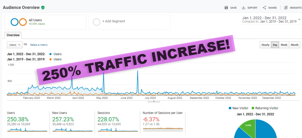Switch chart granularity to Month
302x138 pixels.
point(294,45)
